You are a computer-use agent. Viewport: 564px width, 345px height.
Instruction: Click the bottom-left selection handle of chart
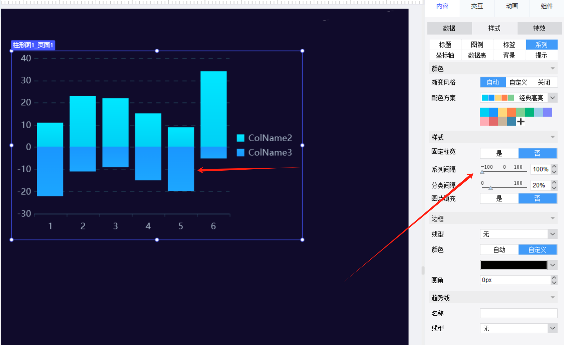tap(12, 240)
